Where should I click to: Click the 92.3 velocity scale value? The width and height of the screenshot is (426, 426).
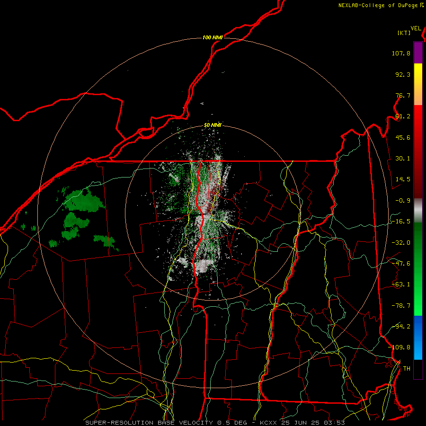(403, 74)
